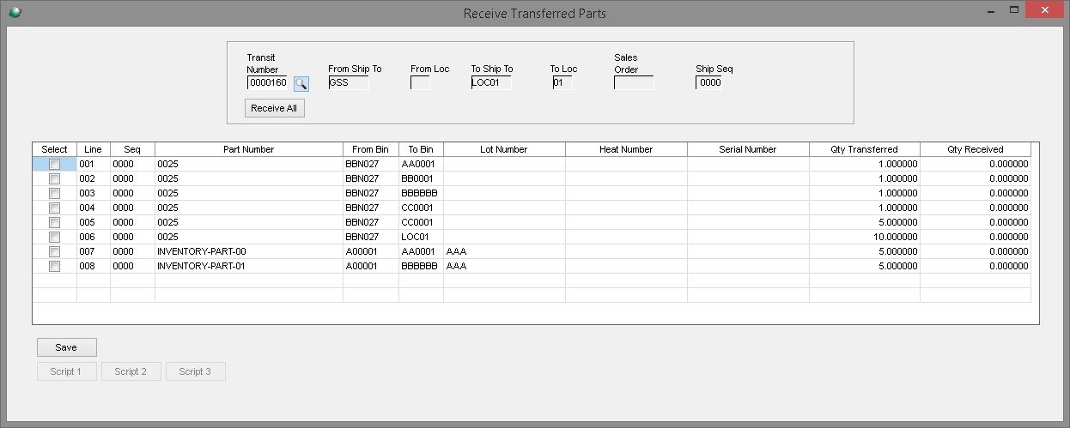Click the transit number lookup magnifier icon
The height and width of the screenshot is (428, 1070).
[301, 83]
